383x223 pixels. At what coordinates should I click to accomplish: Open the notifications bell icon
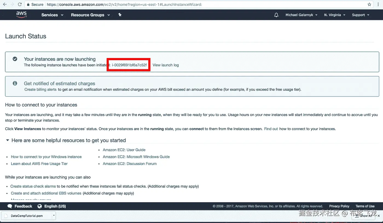[276, 15]
